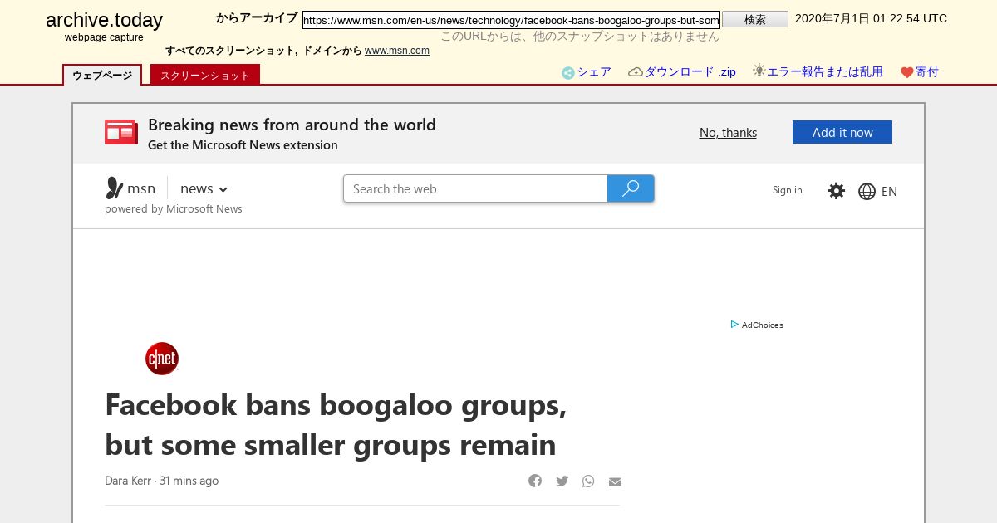Focus the Search the web field
The width and height of the screenshot is (997, 523).
[475, 188]
